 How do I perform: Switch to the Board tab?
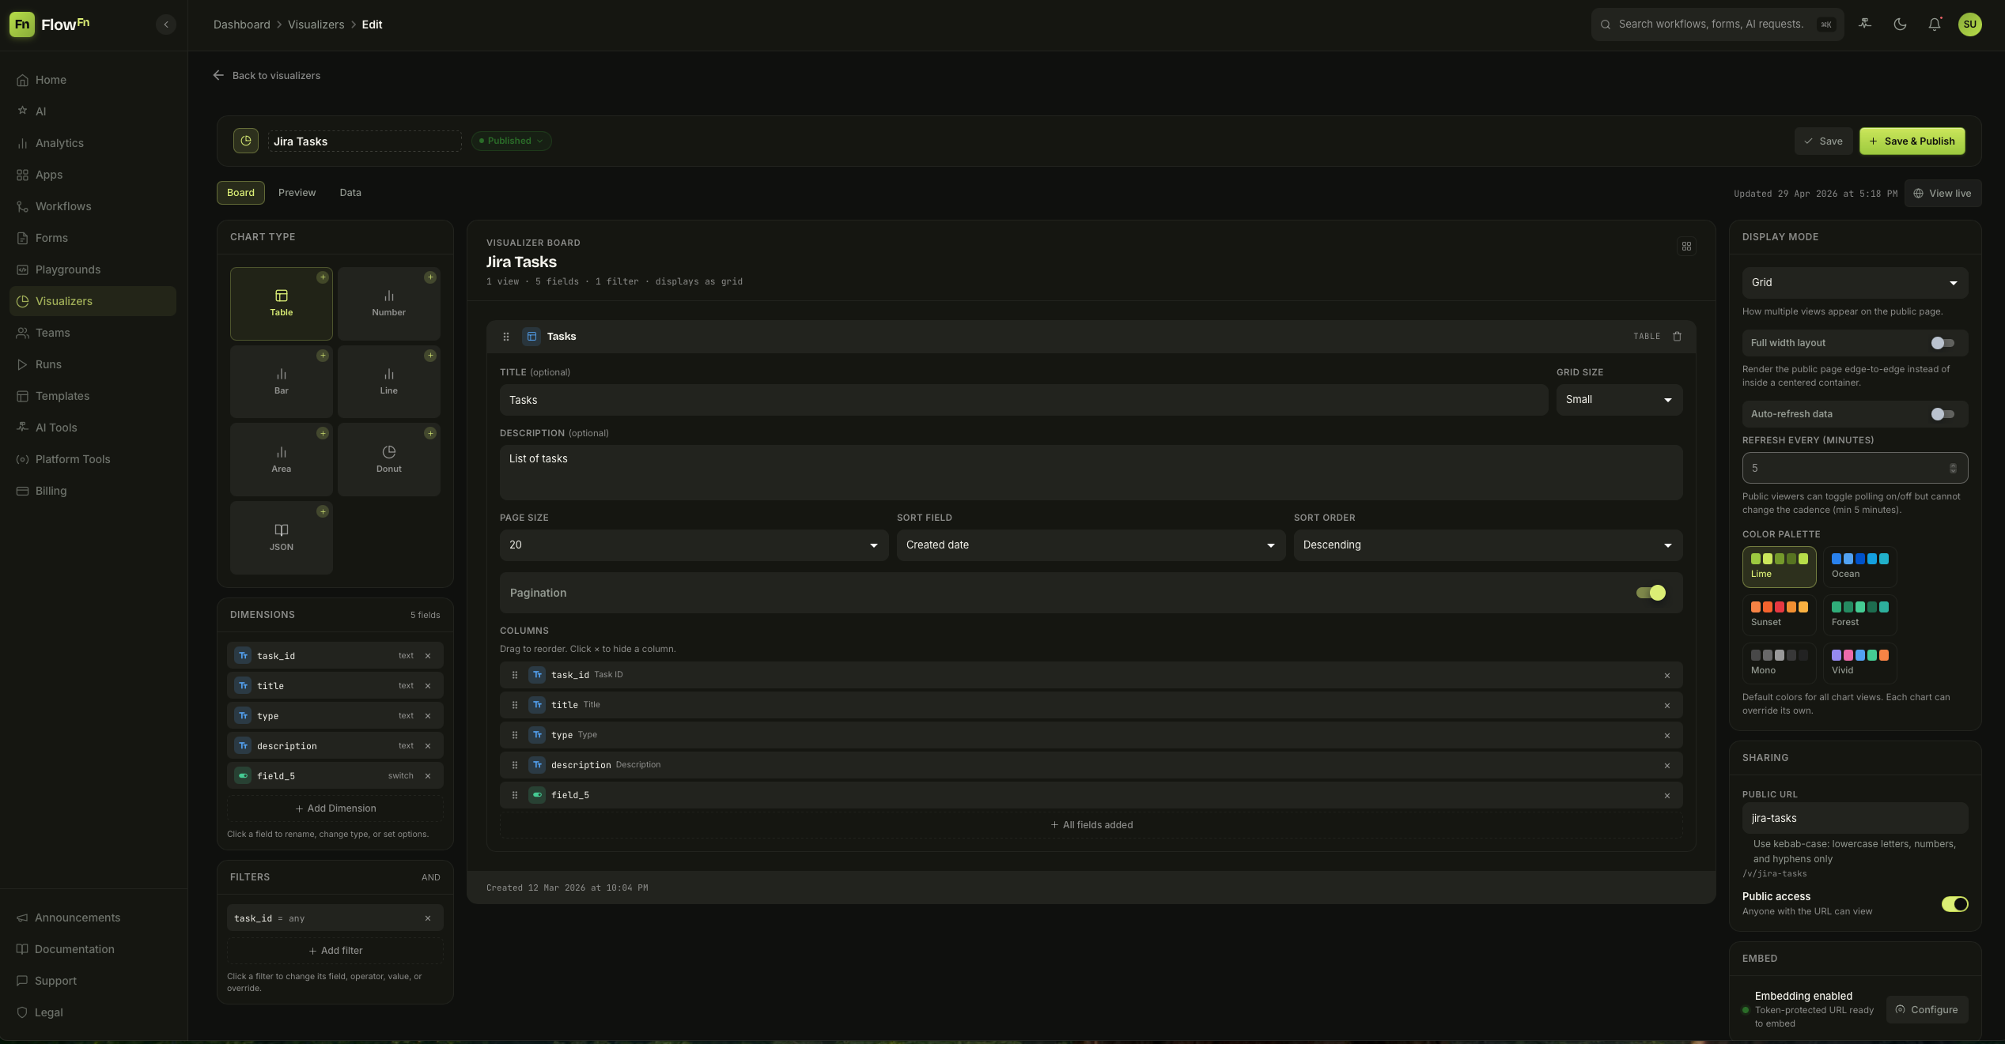240,193
